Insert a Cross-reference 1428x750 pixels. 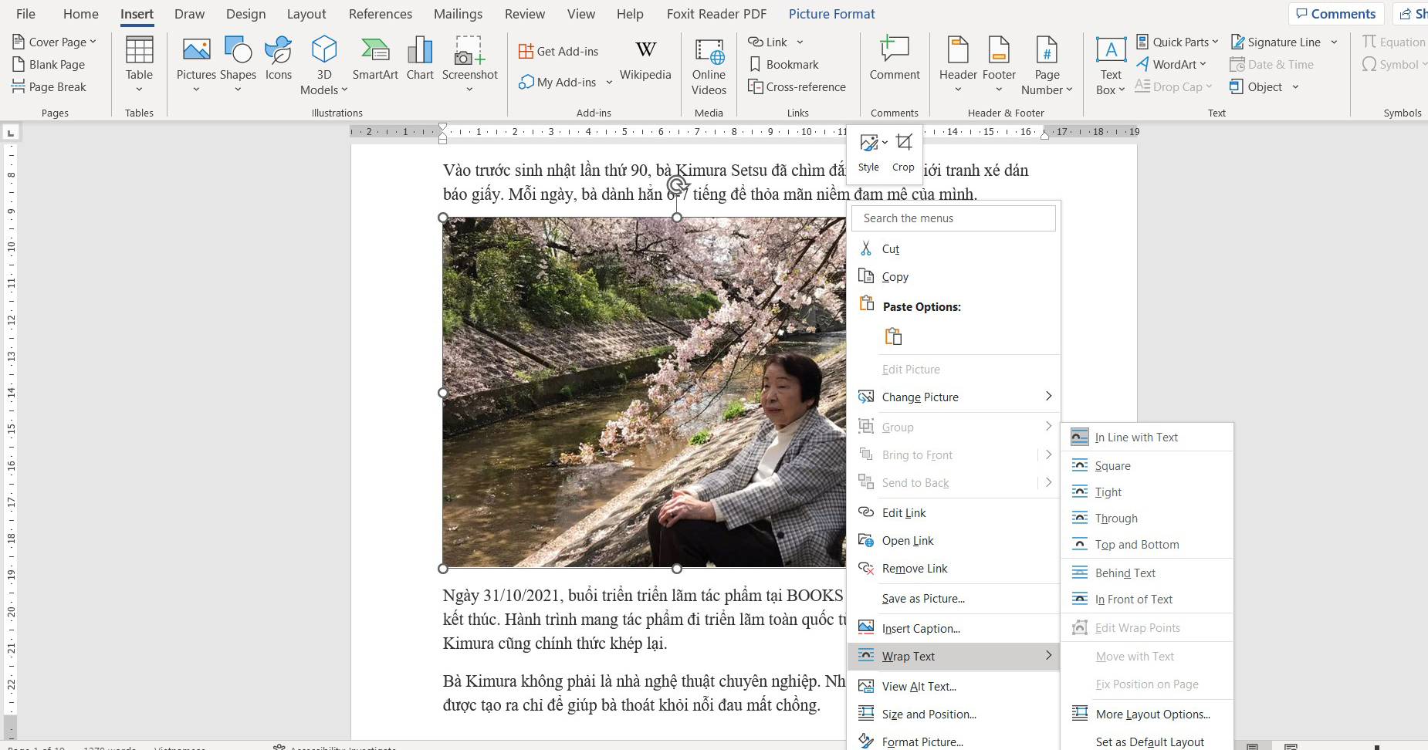797,86
